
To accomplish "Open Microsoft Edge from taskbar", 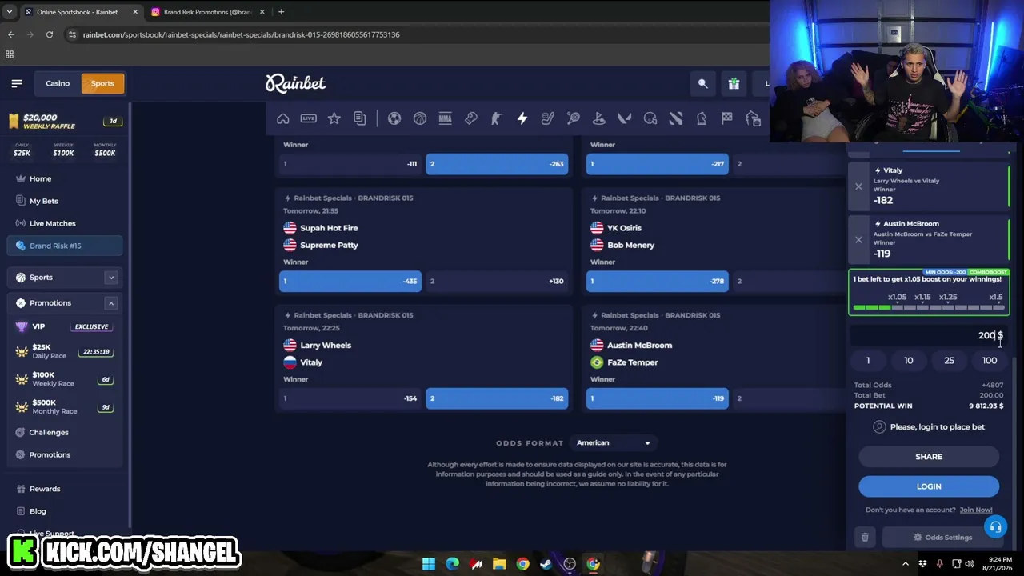I will [452, 564].
